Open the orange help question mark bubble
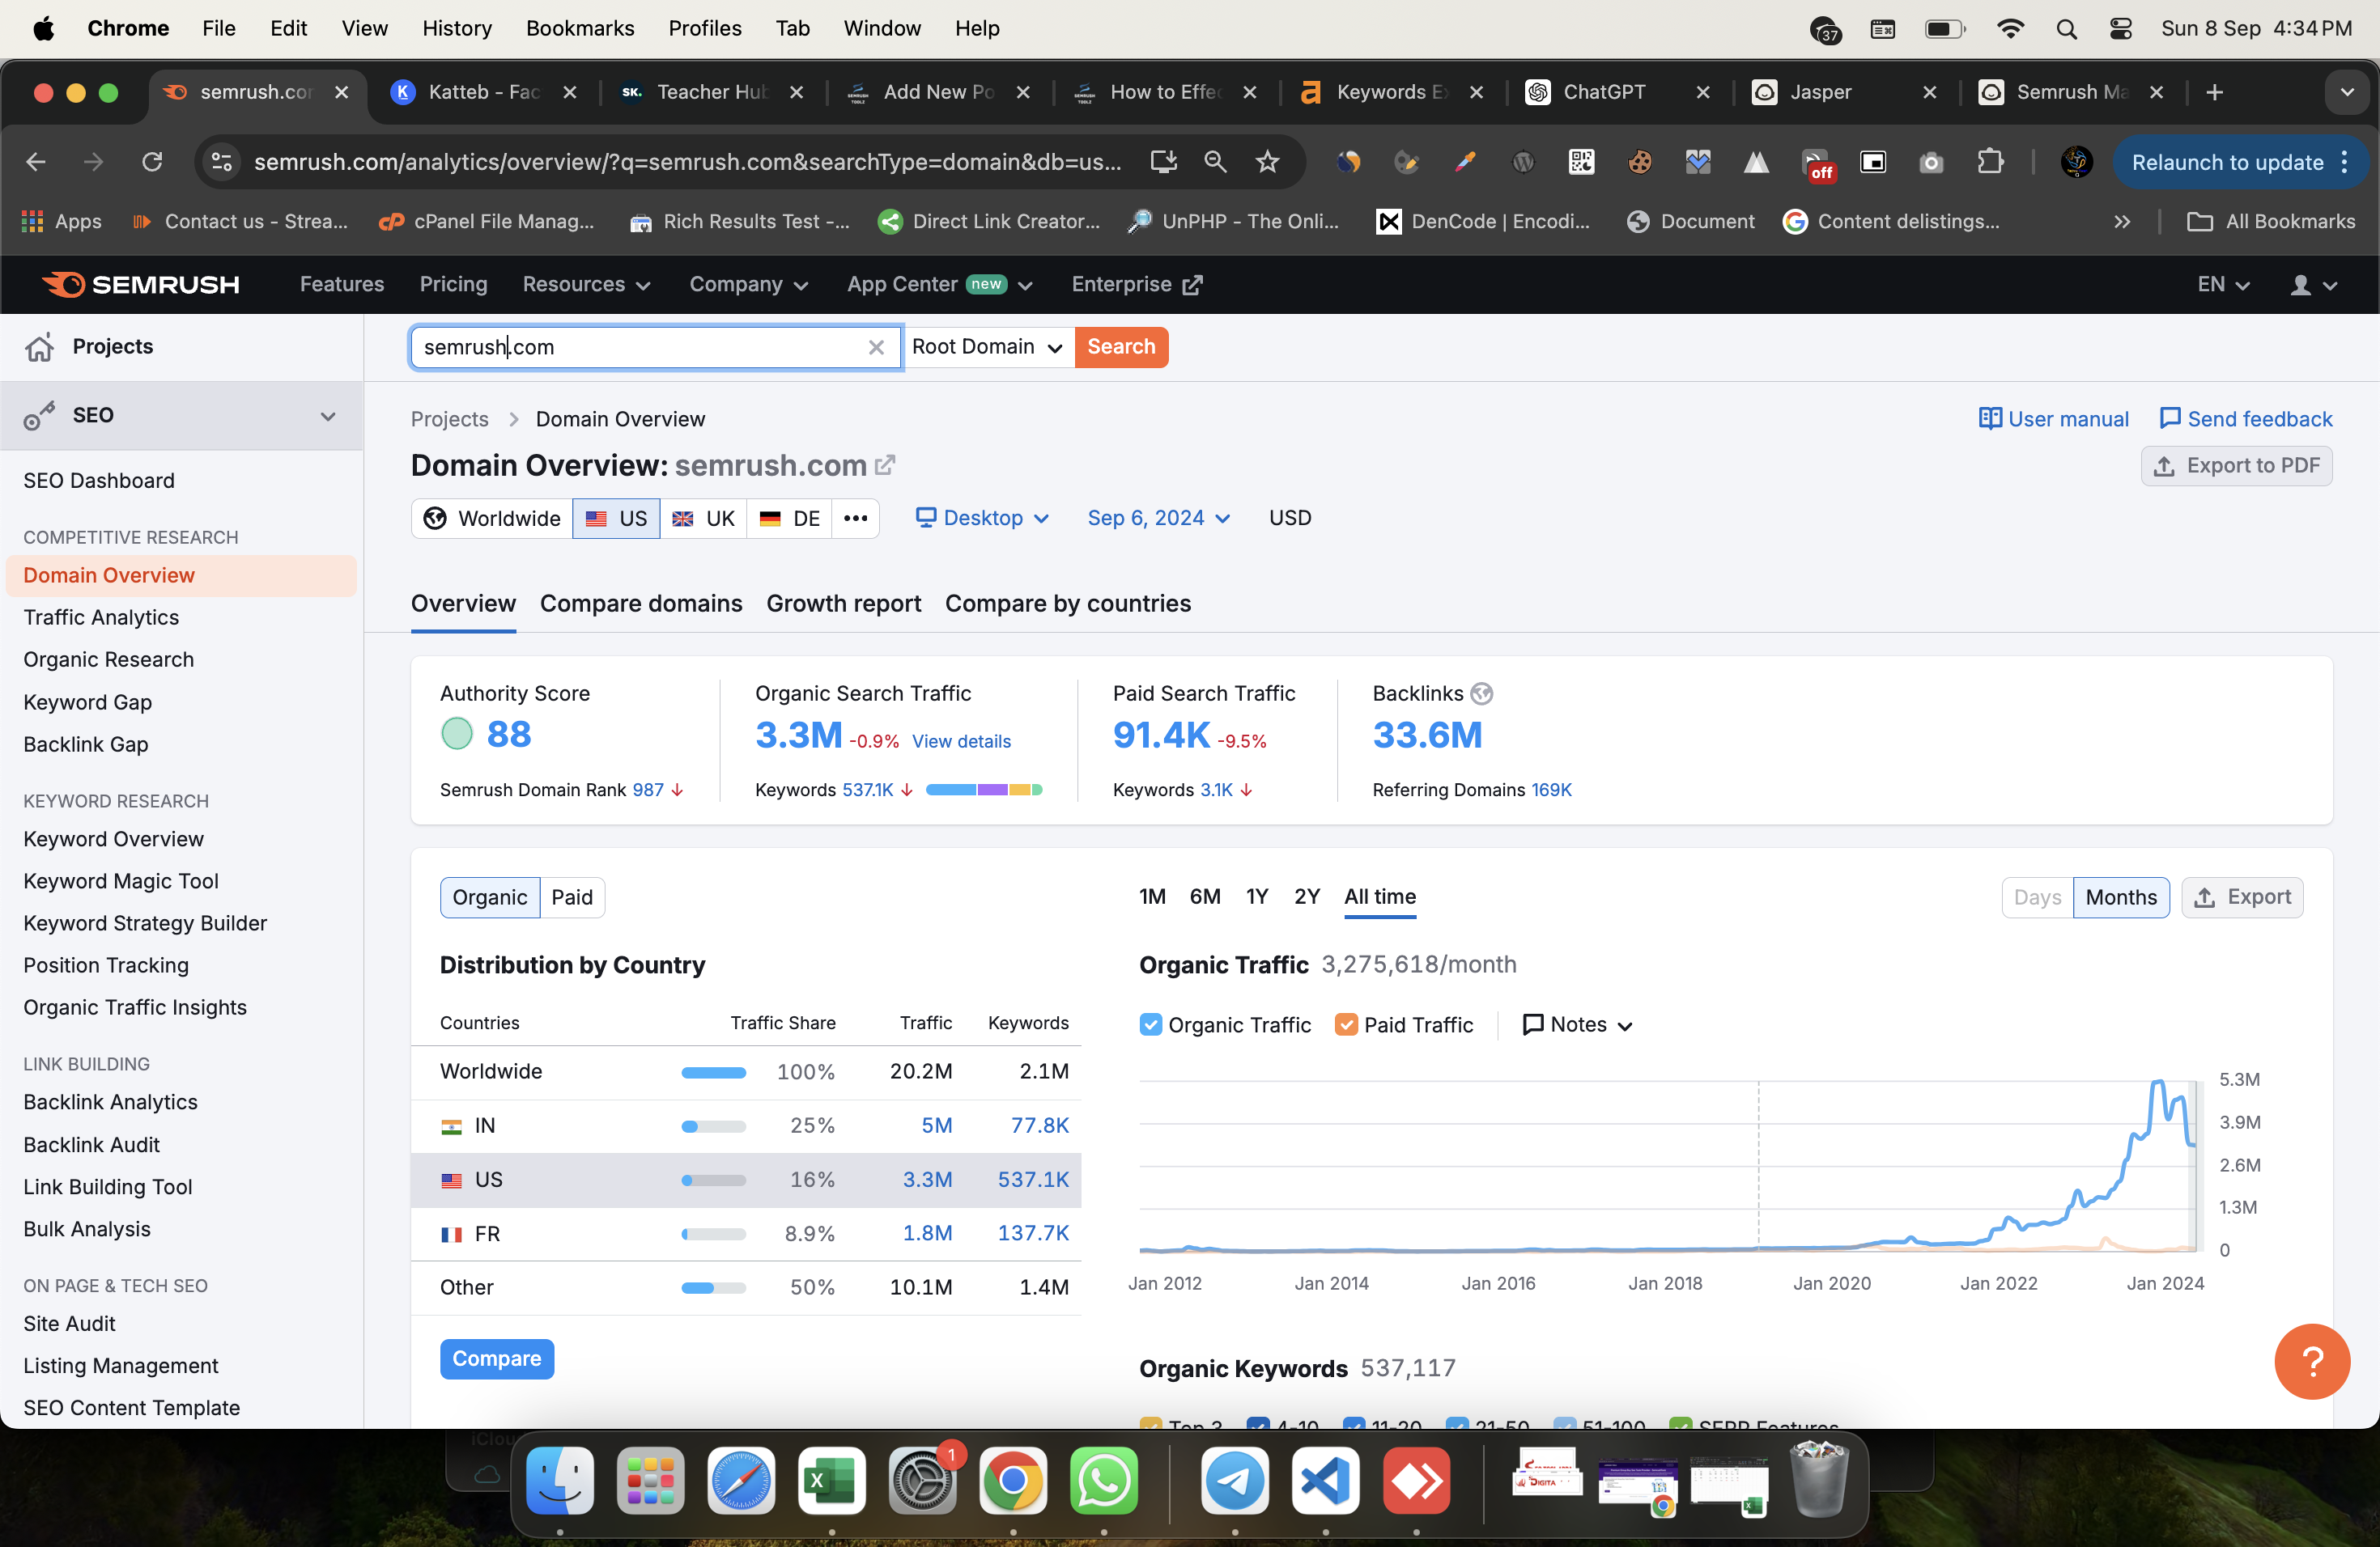The width and height of the screenshot is (2380, 1547). pyautogui.click(x=2312, y=1361)
